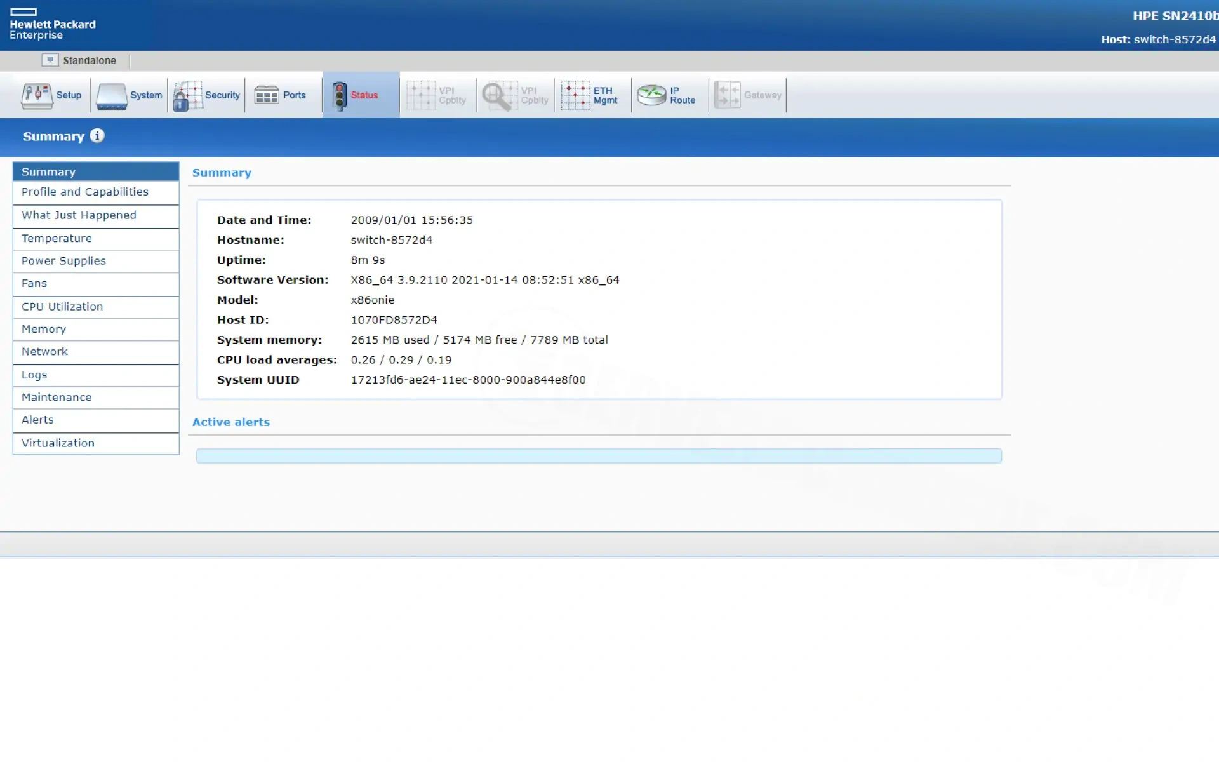
Task: Open CPU Utilization in the sidebar
Action: pos(62,307)
